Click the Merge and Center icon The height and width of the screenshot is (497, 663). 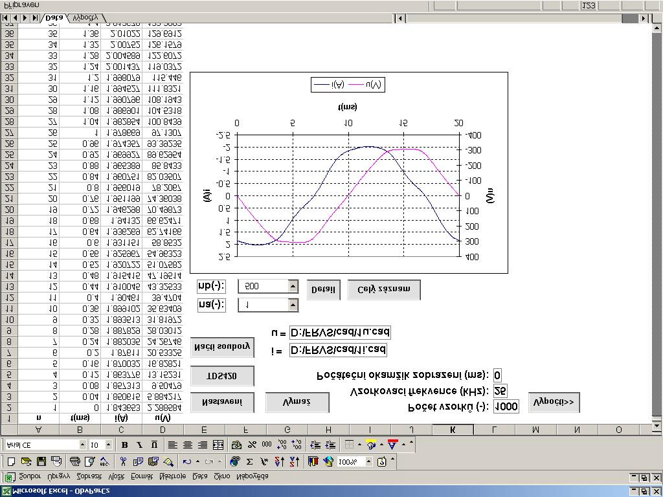218,445
